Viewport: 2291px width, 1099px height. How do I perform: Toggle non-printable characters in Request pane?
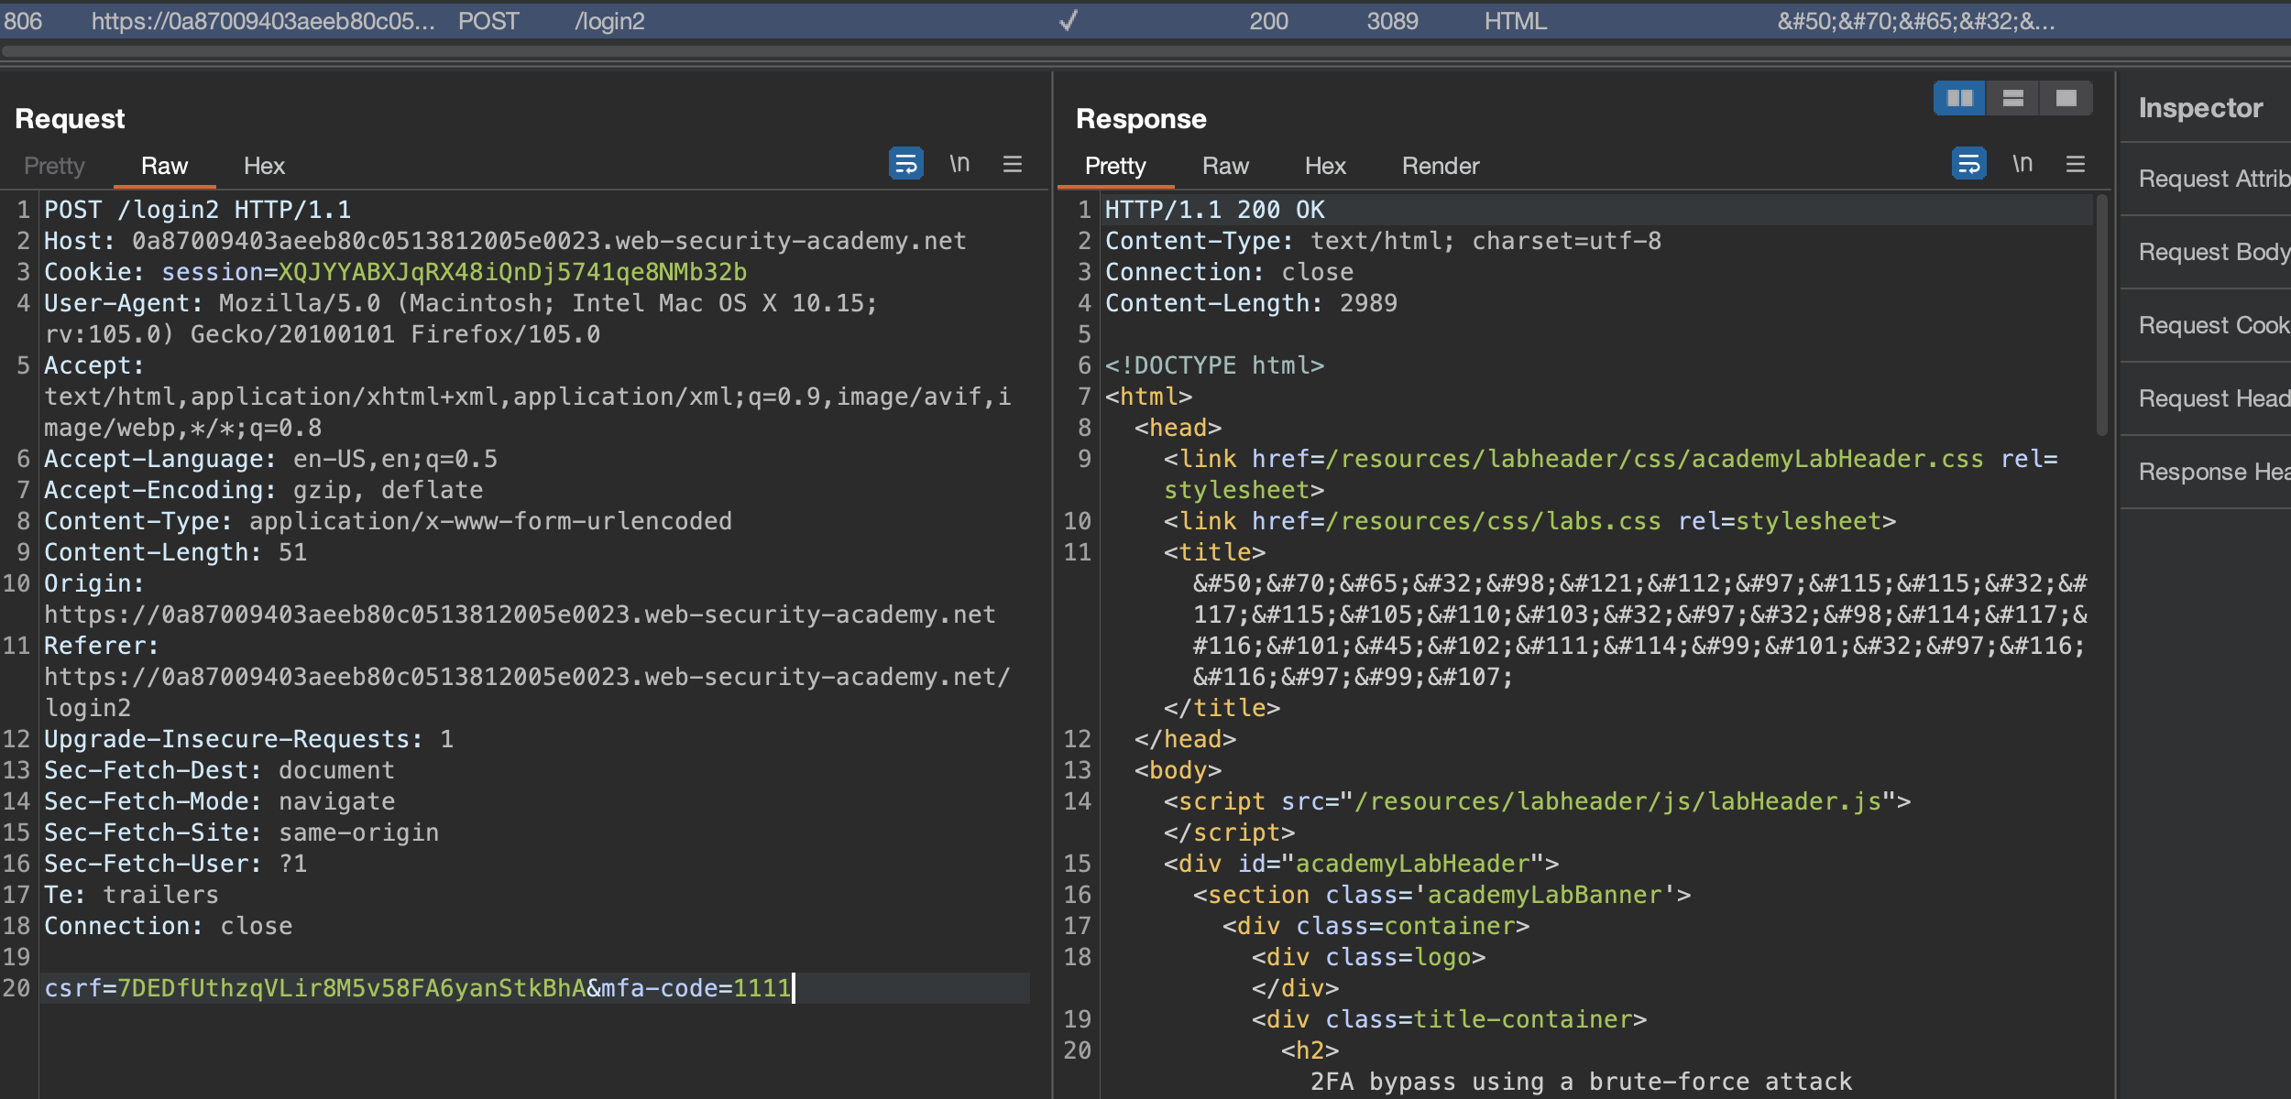coord(959,164)
